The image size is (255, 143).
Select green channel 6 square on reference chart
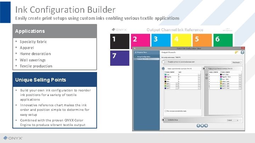click(223, 40)
